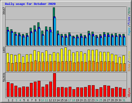The height and width of the screenshot is (103, 132).
Task: Click the red KBytes bar for day 18
Action: click(74, 93)
